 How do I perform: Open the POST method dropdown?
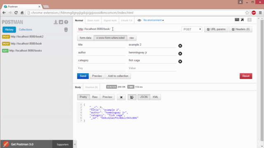(192, 29)
